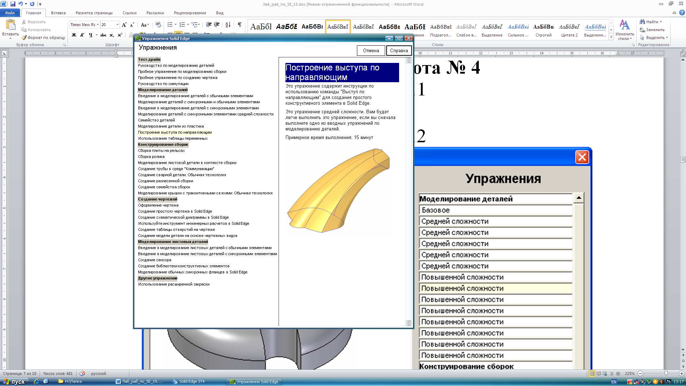Open Change Styles (Изменить стили)
Image resolution: width=686 pixels, height=386 pixels.
tap(625, 30)
